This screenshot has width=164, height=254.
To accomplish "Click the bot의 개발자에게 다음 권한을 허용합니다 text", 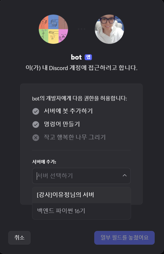I will [79, 98].
